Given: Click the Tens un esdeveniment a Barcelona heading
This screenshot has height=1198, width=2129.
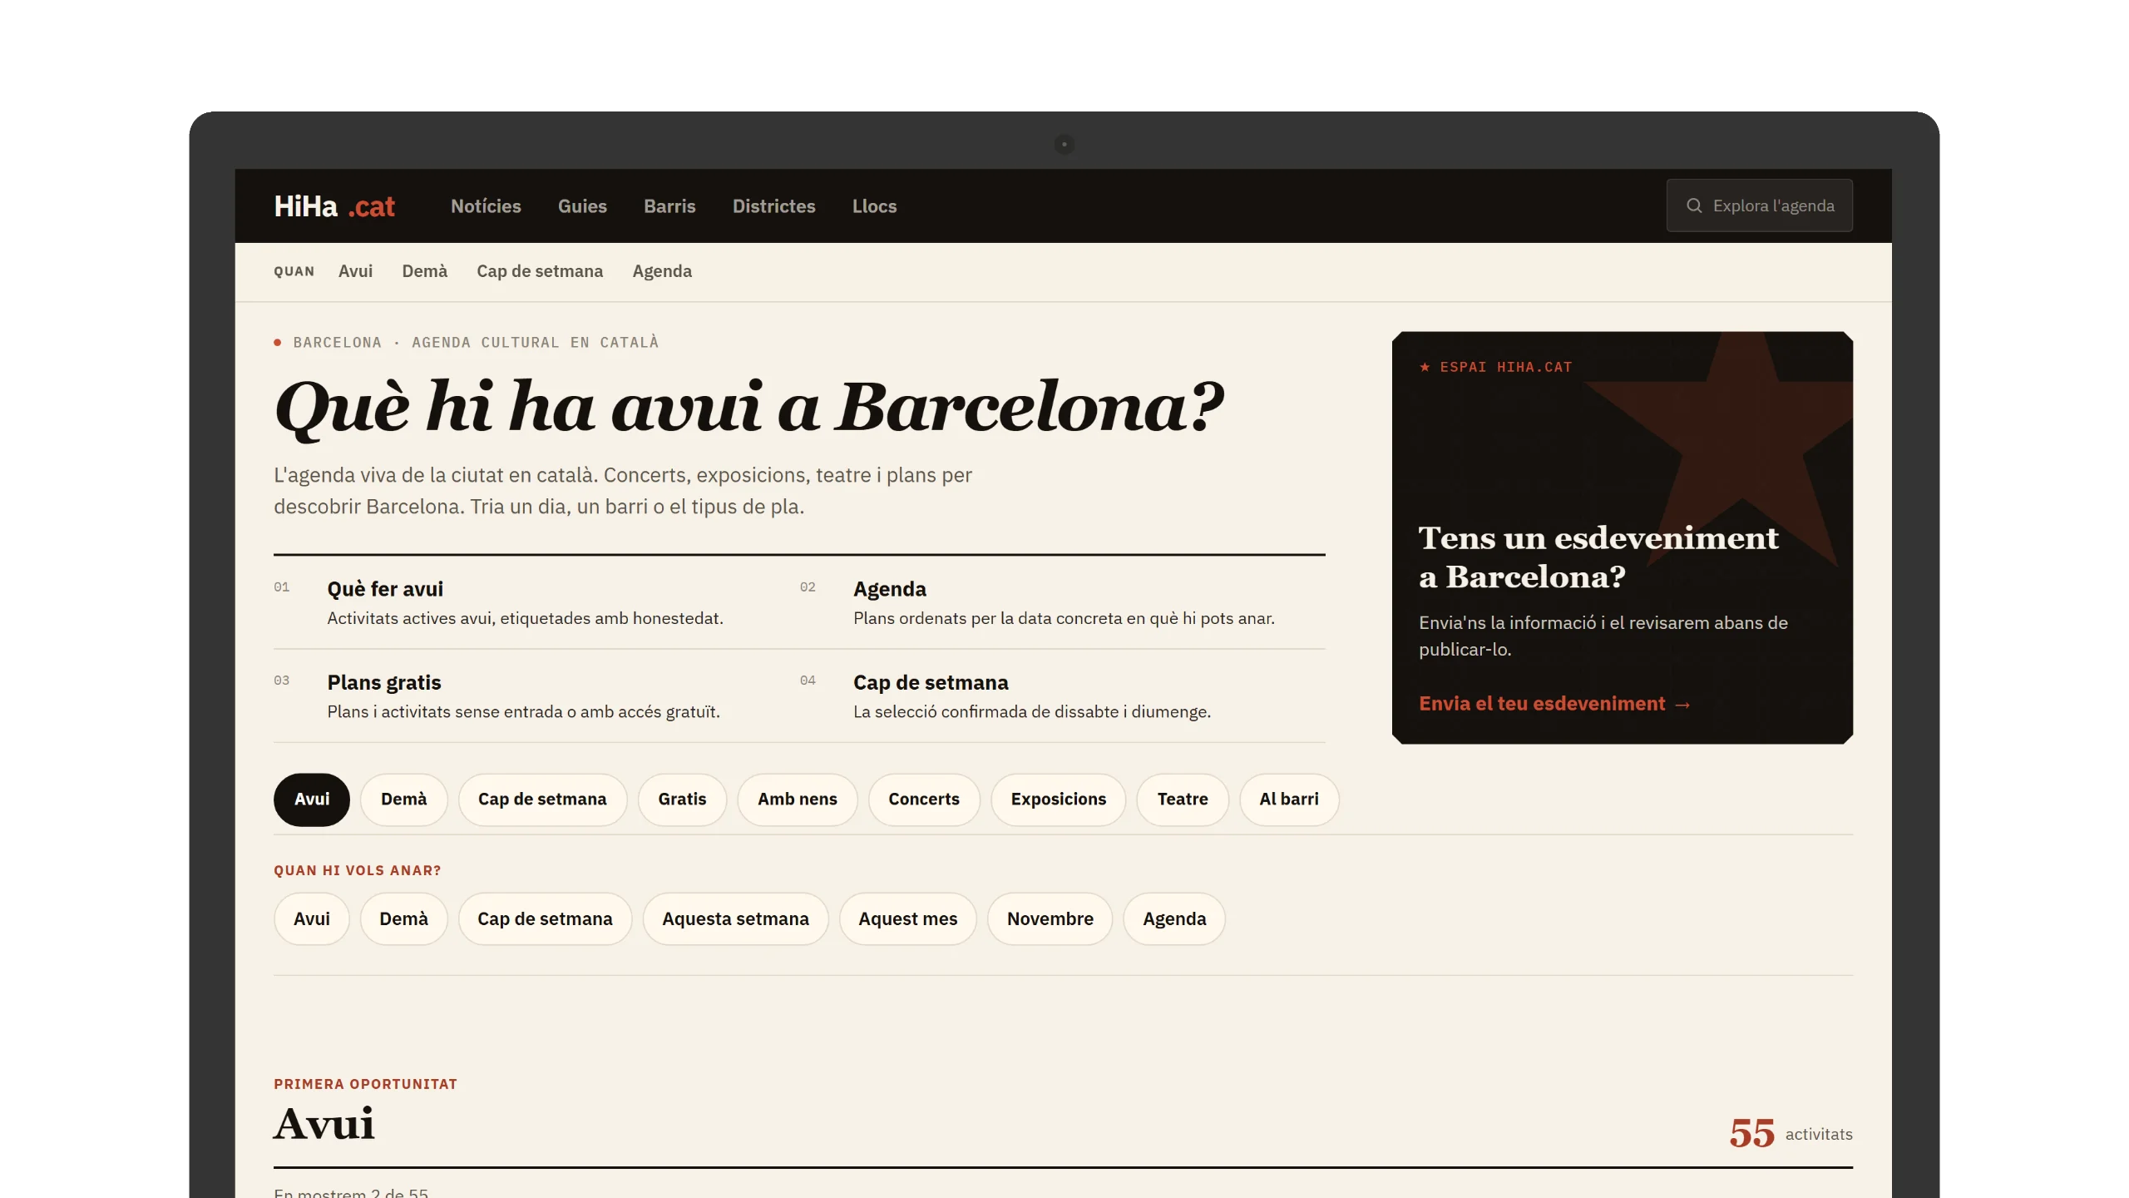Looking at the screenshot, I should click(x=1598, y=557).
